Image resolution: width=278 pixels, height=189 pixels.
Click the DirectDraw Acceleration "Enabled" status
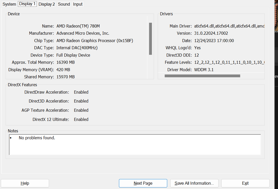81,92
